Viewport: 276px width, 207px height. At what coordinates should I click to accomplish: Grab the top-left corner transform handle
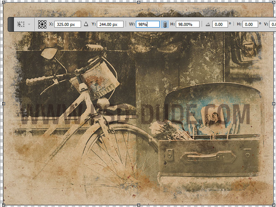tap(3, 2)
